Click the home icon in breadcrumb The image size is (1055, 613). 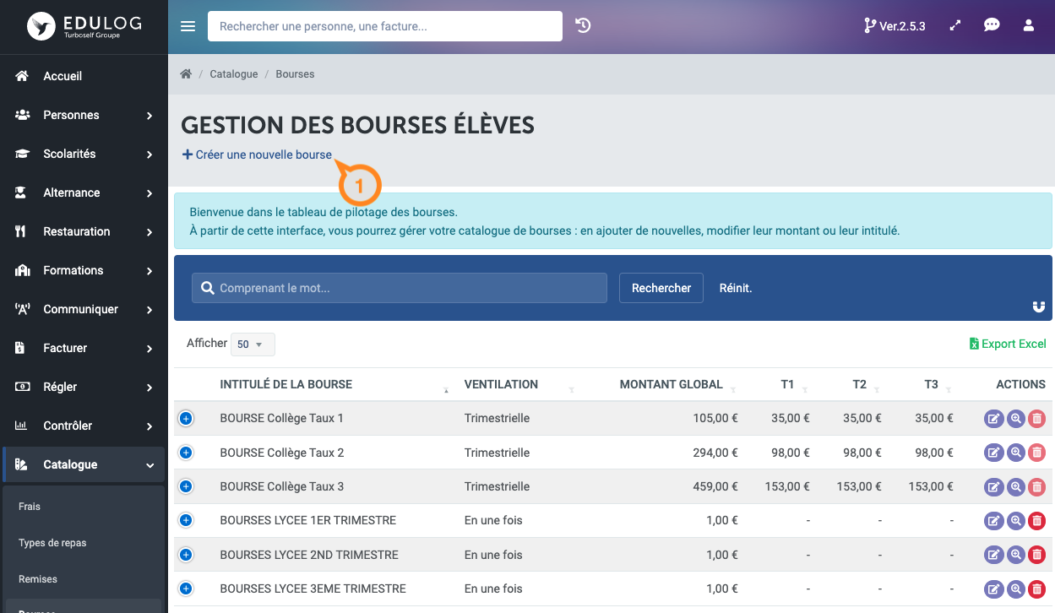186,74
